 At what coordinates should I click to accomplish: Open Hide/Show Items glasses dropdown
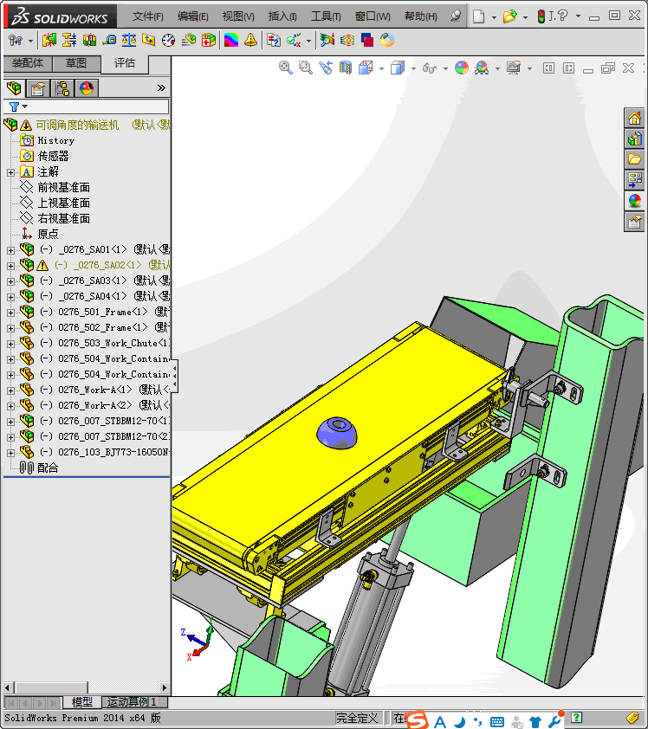pos(445,68)
